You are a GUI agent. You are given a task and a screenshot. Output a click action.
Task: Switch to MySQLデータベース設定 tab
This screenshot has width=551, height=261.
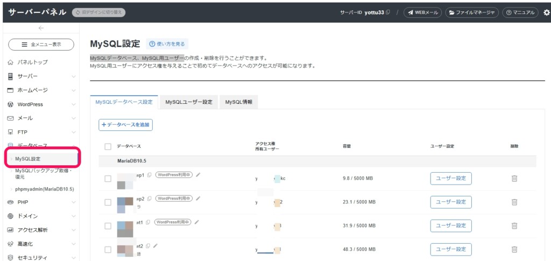[x=124, y=102]
